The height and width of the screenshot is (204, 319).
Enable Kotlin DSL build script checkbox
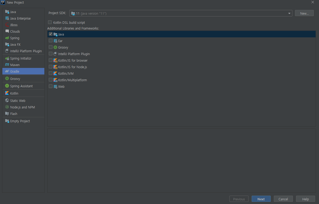(50, 22)
